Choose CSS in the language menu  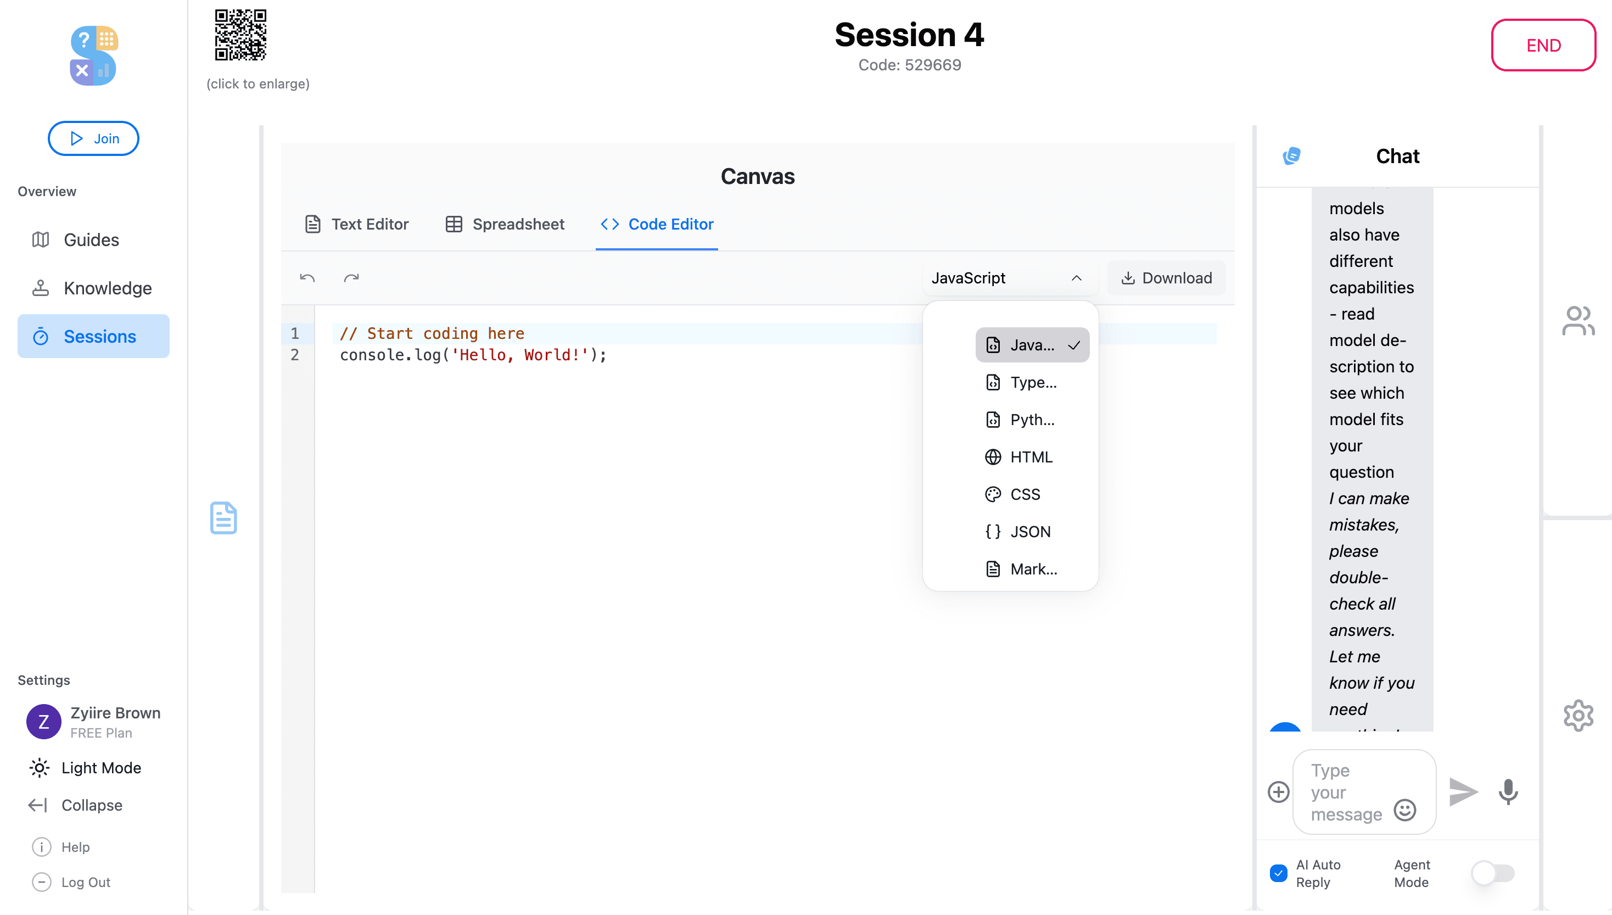point(1025,494)
